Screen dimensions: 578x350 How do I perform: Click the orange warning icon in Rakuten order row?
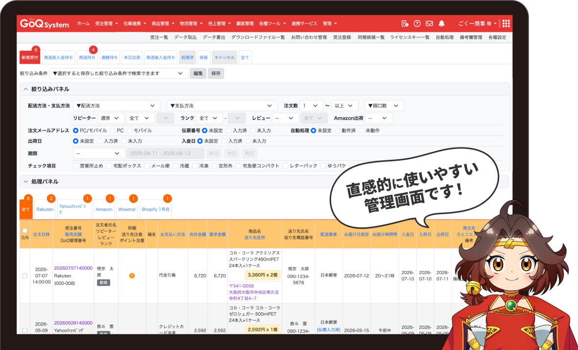click(x=132, y=275)
